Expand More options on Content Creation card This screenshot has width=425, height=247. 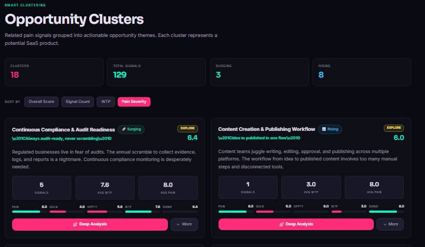(x=390, y=224)
